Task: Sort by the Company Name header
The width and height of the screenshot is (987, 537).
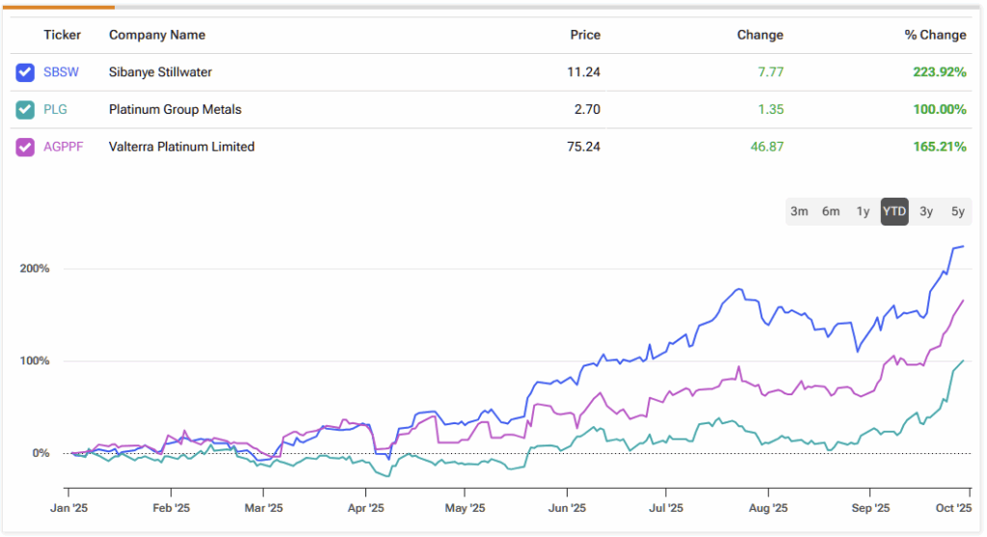Action: (x=156, y=35)
